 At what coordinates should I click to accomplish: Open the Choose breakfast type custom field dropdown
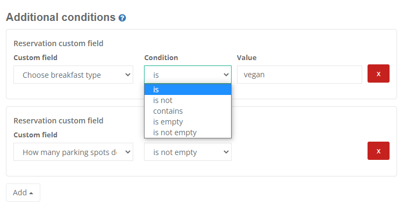[73, 75]
